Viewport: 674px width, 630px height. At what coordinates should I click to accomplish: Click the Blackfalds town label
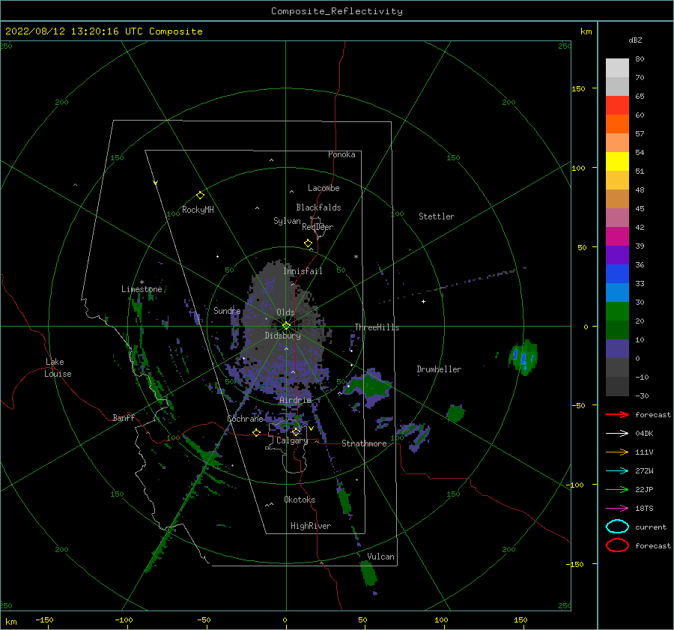coord(318,208)
